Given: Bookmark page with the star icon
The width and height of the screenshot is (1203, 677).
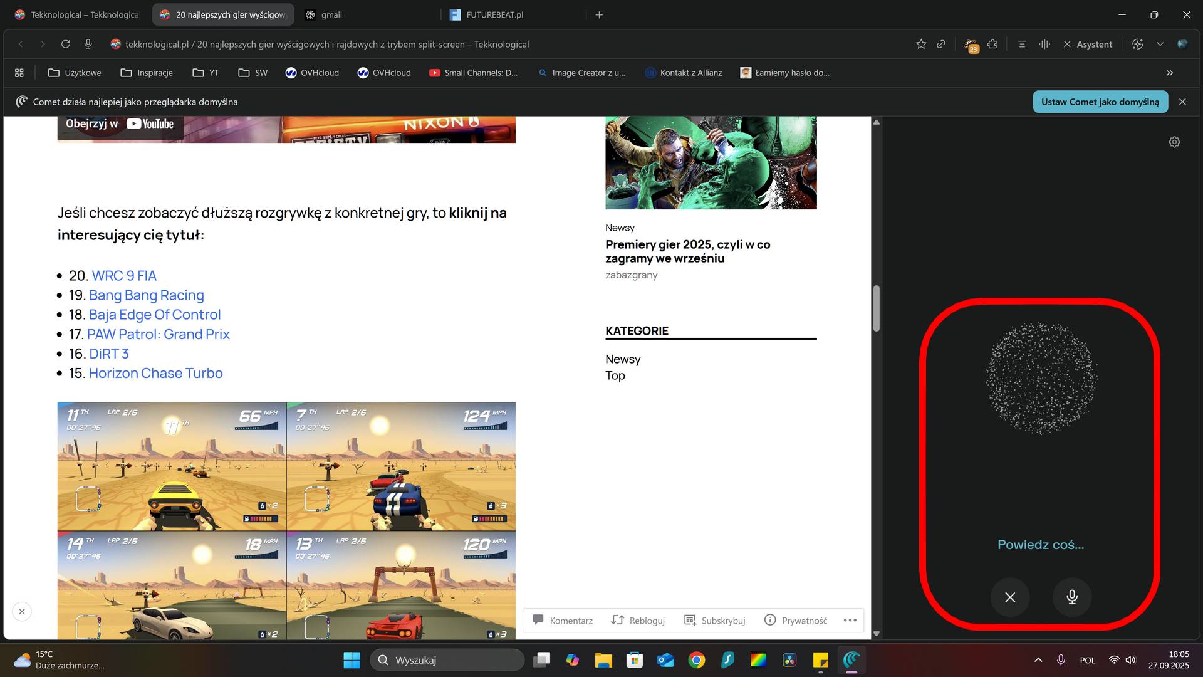Looking at the screenshot, I should [x=920, y=44].
